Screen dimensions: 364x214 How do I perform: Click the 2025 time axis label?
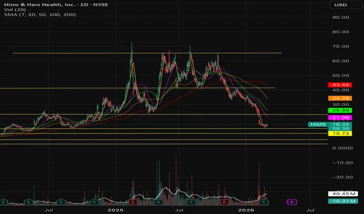pyautogui.click(x=115, y=210)
